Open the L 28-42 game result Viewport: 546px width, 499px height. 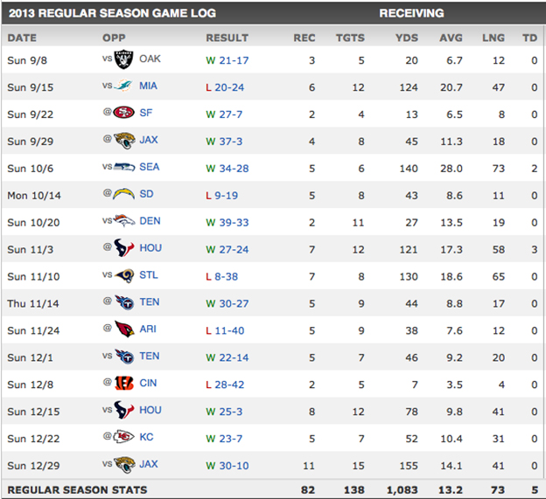coord(225,385)
